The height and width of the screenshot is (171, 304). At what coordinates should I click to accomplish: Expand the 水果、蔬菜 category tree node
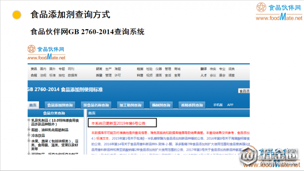point(29,141)
